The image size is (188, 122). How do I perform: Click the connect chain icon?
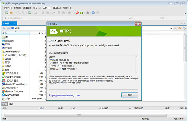tap(19, 13)
